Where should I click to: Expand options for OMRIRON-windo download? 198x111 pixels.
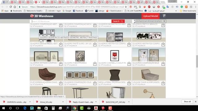30,102
